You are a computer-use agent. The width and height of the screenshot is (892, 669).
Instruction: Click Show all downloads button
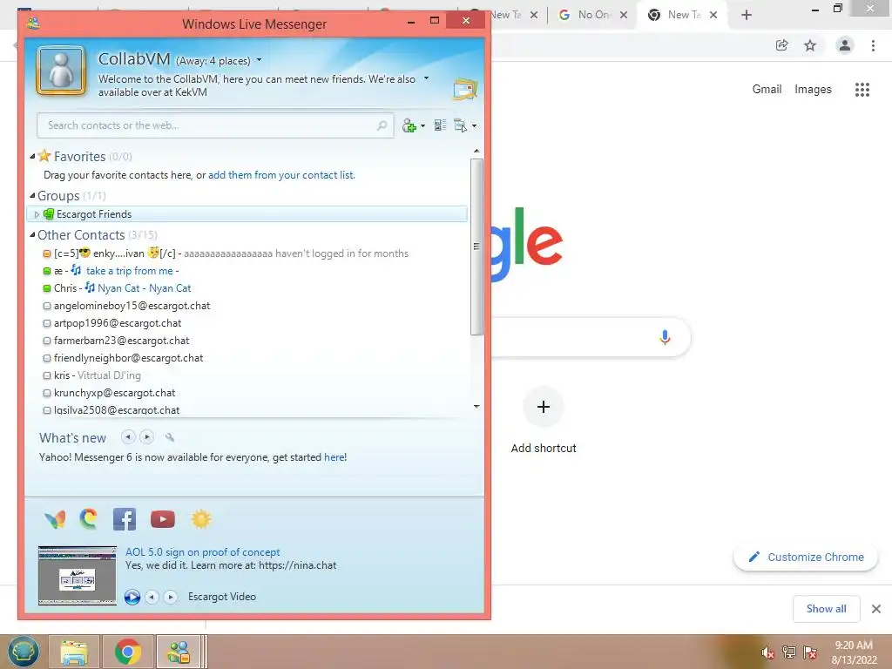(x=826, y=609)
